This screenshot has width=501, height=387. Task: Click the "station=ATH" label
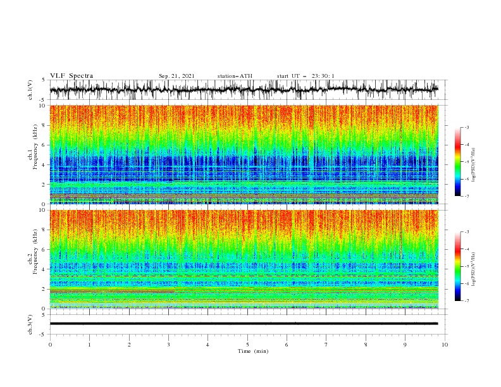(x=235, y=76)
